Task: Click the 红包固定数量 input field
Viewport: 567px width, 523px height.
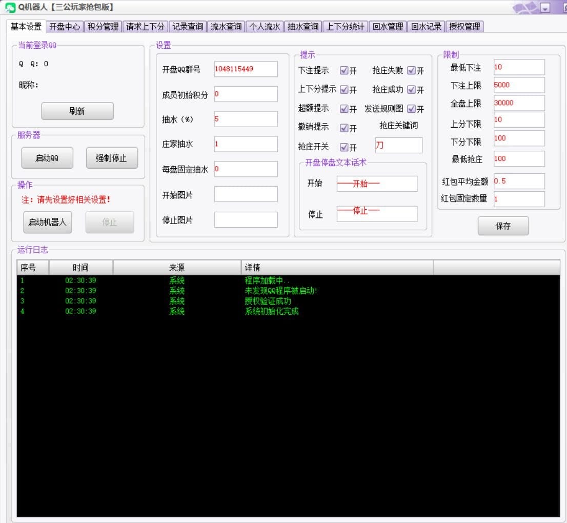Action: tap(519, 199)
